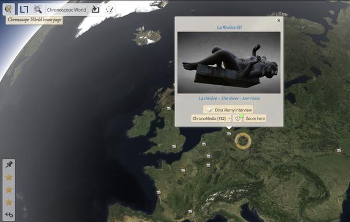Select the bottom star bookmark
This screenshot has width=350, height=222.
click(9, 202)
